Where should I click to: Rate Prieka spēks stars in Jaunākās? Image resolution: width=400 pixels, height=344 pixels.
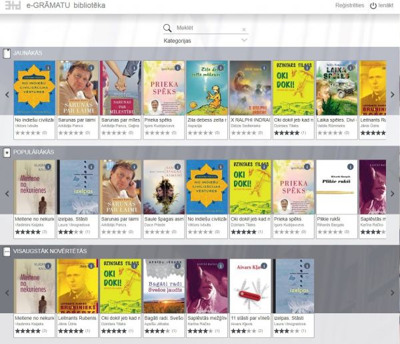click(x=157, y=133)
